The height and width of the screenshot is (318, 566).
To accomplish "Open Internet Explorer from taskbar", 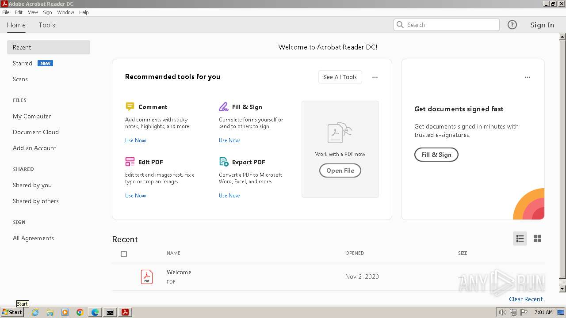I will pyautogui.click(x=35, y=312).
